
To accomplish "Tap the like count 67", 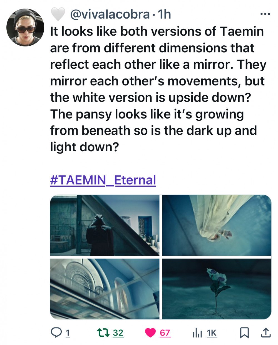I will tap(165, 333).
